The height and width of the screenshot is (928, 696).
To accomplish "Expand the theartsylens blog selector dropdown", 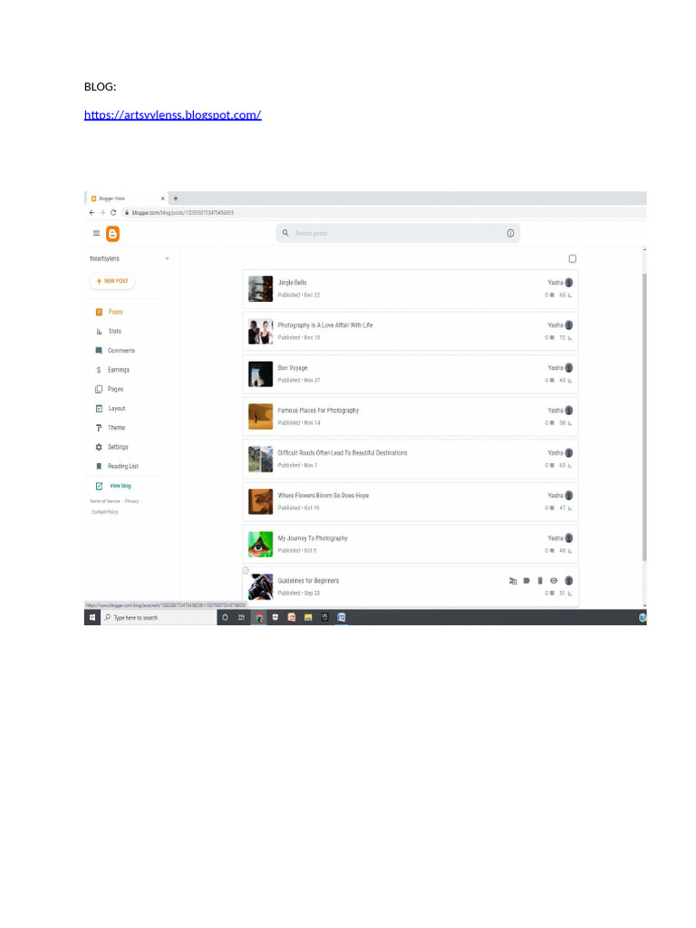I will tap(167, 258).
